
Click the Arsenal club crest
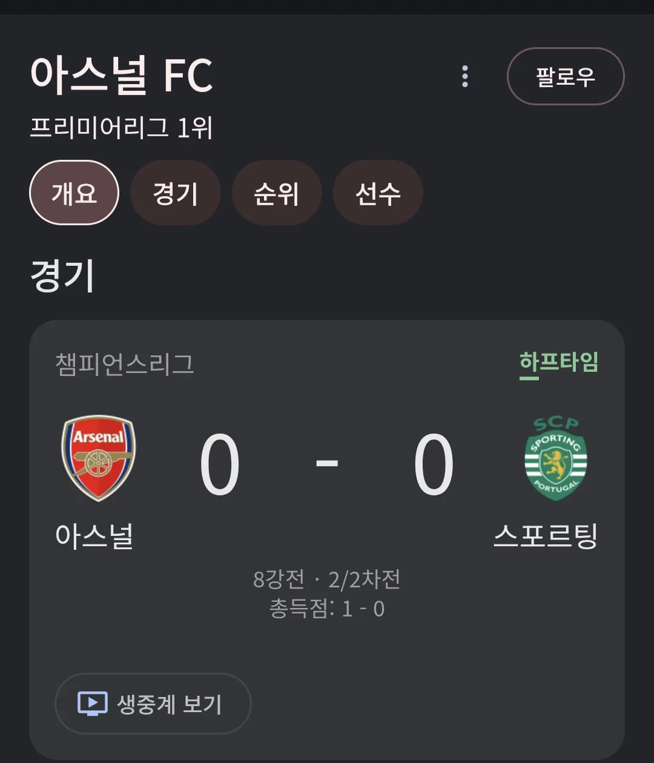(x=98, y=458)
